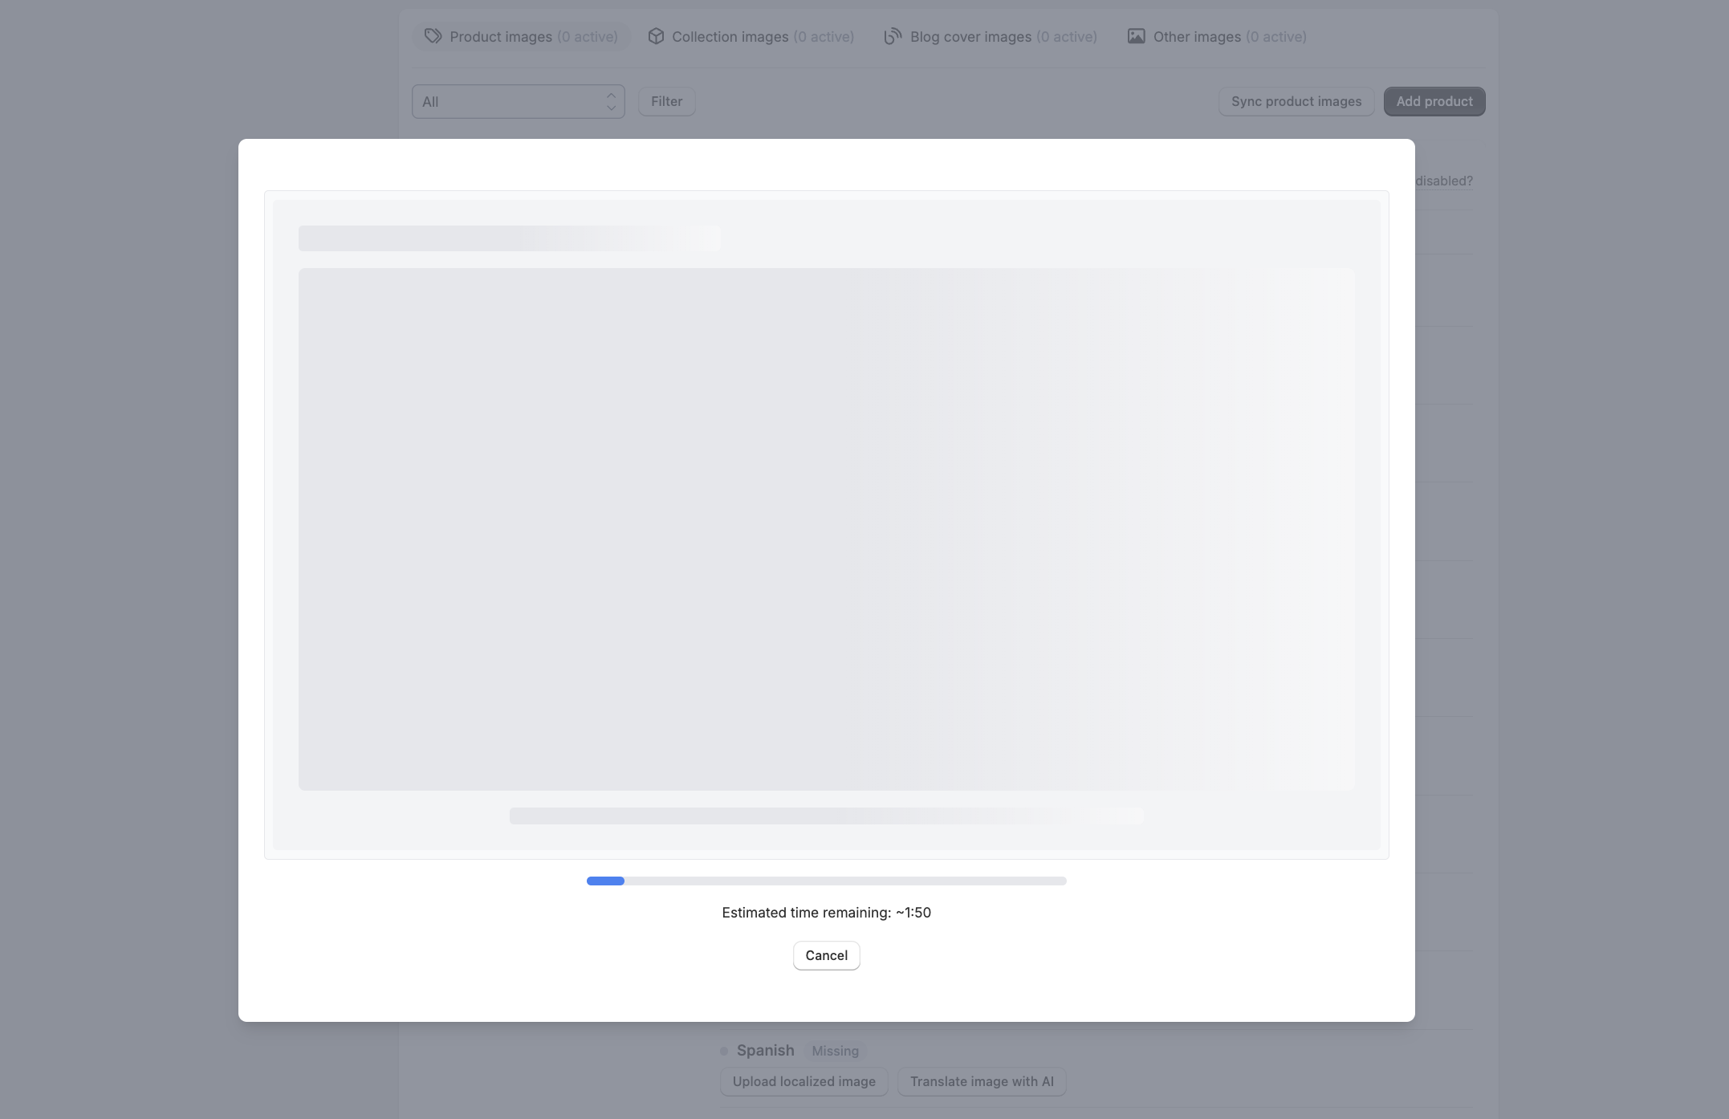The width and height of the screenshot is (1729, 1119).
Task: Cancel the image translation in progress
Action: coord(826,955)
